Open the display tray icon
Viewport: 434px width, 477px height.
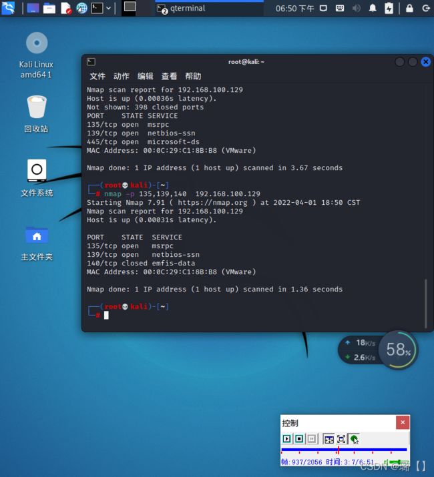(x=323, y=8)
